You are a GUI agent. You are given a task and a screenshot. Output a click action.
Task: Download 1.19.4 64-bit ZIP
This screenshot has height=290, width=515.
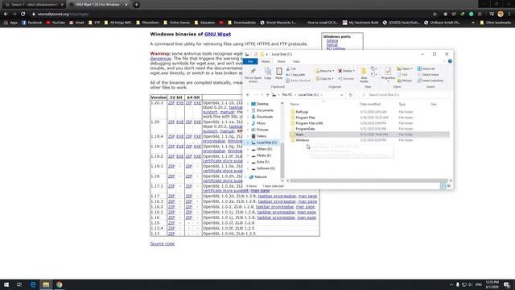coord(189,136)
